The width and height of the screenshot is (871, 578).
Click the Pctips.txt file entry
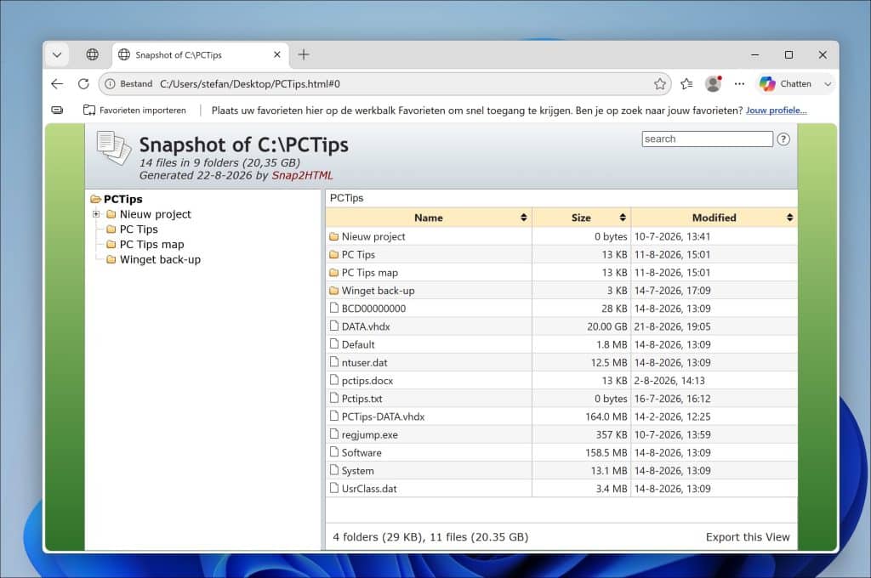[x=361, y=399]
